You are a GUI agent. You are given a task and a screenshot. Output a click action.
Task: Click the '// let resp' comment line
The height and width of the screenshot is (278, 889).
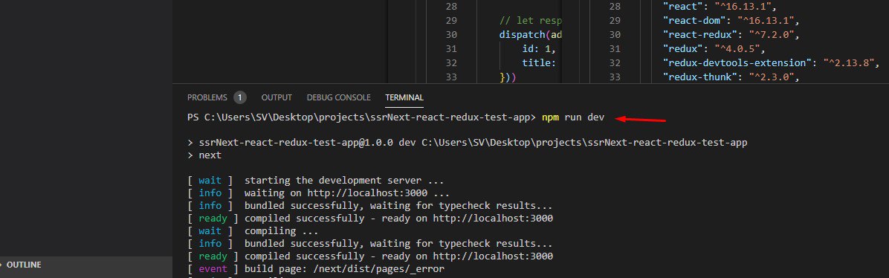[531, 21]
